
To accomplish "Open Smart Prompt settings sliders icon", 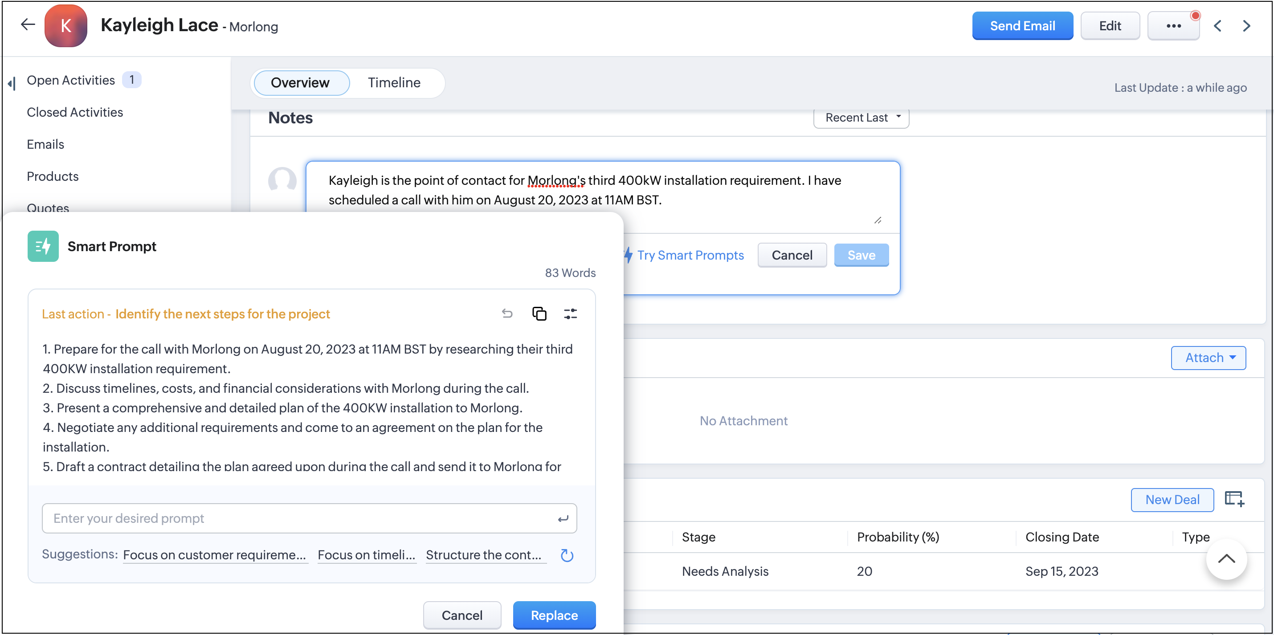I will [570, 313].
